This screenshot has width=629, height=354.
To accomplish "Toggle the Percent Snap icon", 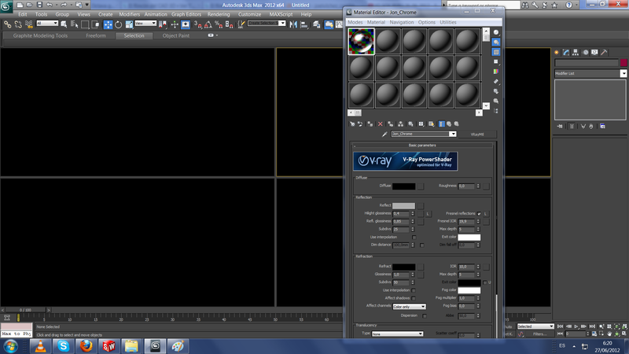I will 219,24.
